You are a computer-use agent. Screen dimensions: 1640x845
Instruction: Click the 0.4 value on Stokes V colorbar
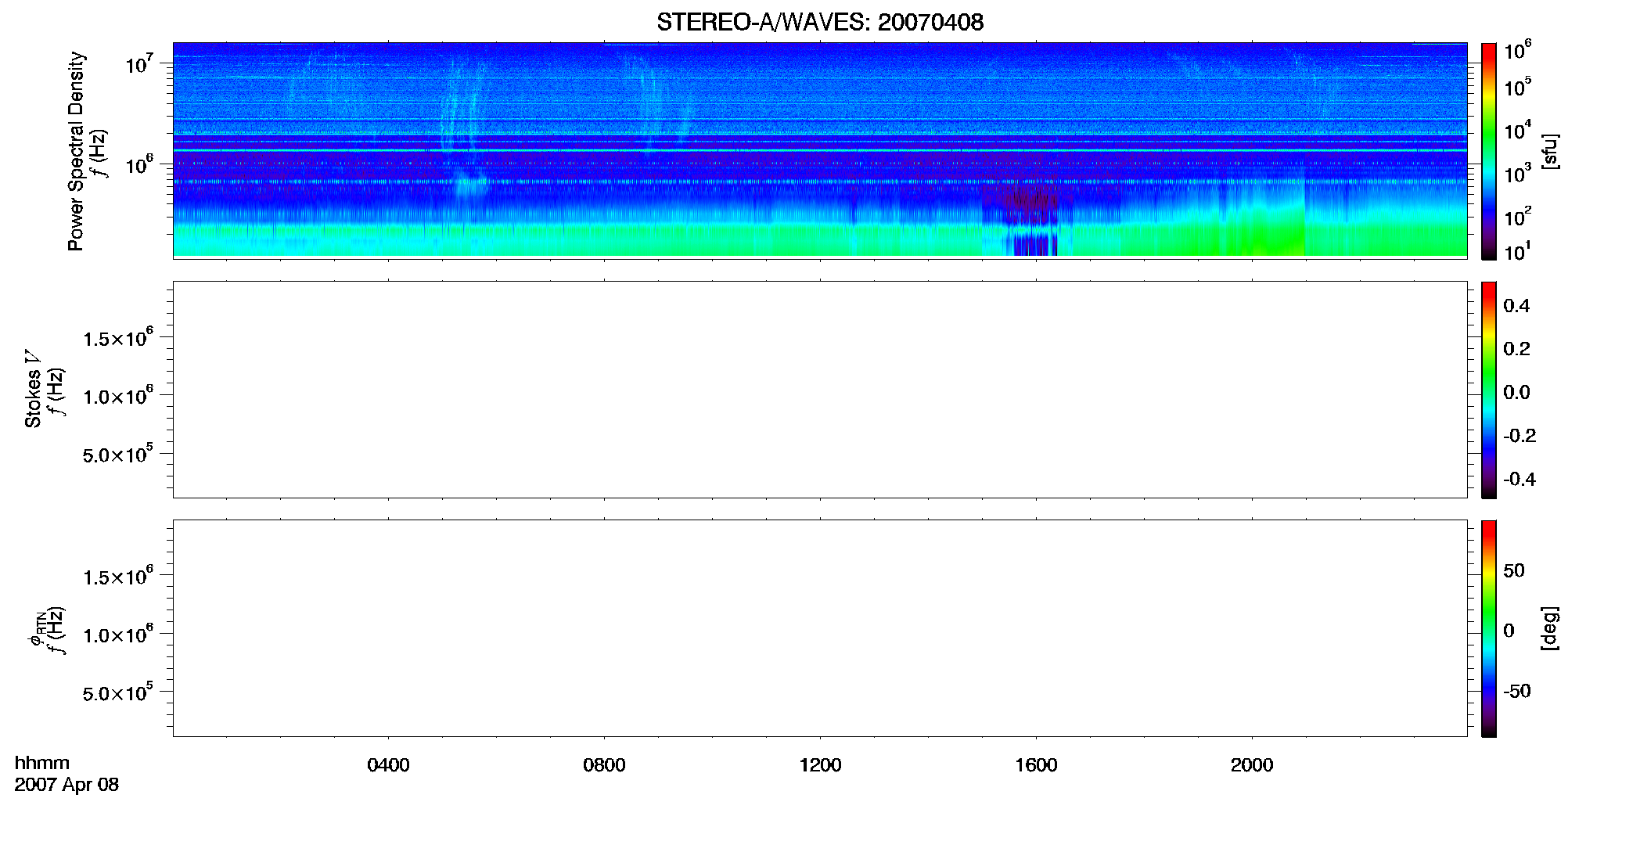(x=1516, y=306)
